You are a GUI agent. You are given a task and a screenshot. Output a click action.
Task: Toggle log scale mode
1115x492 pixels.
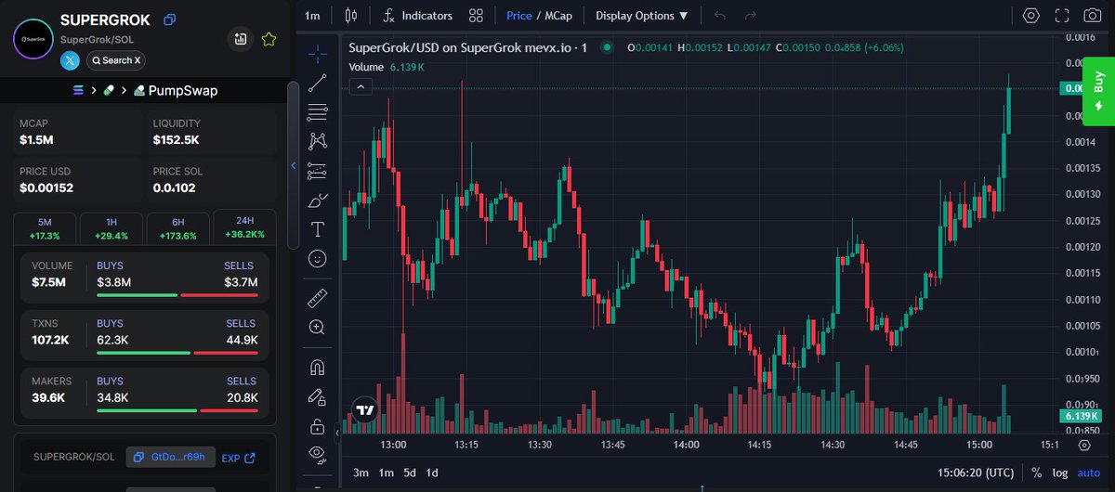1060,473
